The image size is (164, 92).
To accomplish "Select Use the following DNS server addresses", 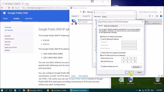I will point(113,55).
